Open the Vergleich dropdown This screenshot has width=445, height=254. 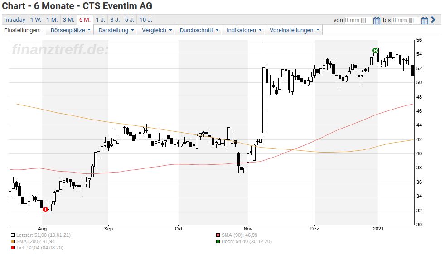point(157,30)
